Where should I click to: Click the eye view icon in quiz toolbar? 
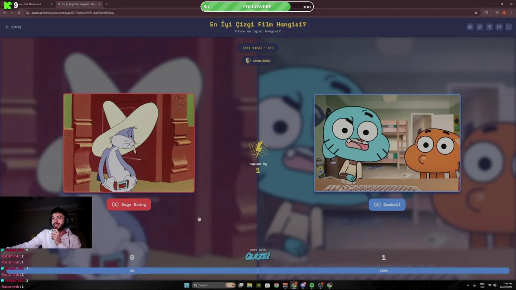(x=470, y=27)
